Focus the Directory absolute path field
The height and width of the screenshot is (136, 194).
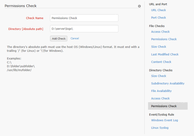click(84, 29)
